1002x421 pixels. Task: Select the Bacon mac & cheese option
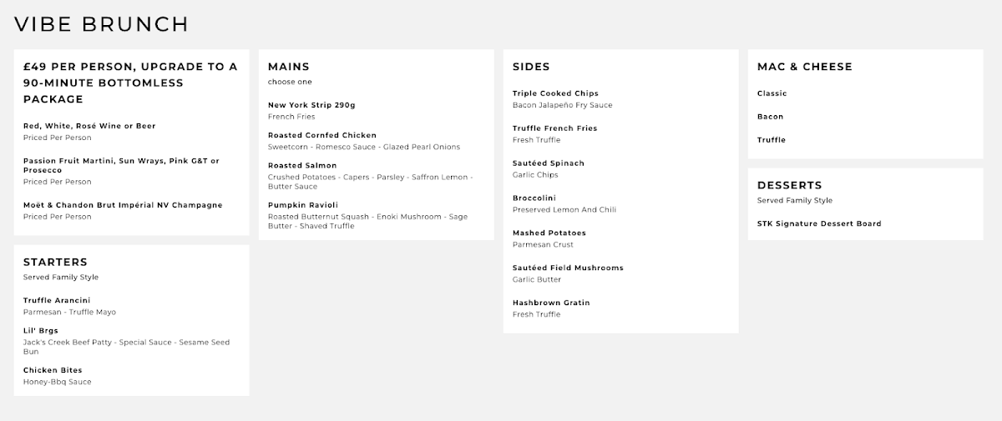coord(770,117)
